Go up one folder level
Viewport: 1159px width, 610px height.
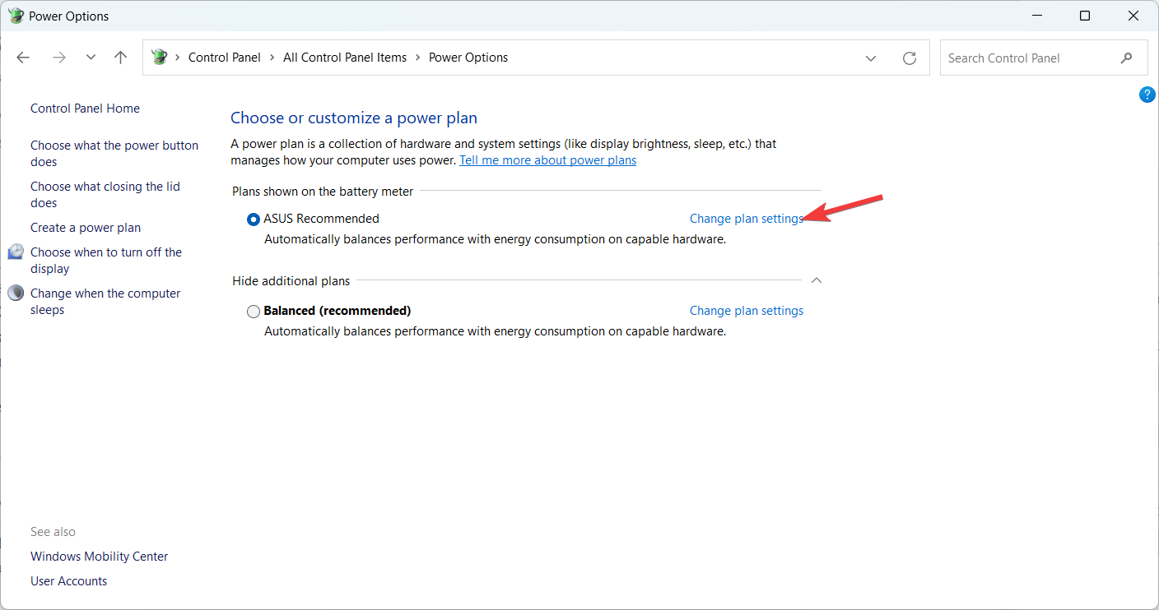(x=121, y=58)
